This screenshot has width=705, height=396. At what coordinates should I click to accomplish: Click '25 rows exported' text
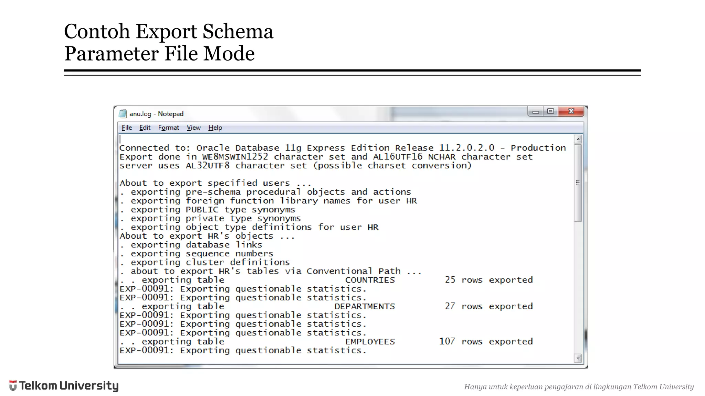pyautogui.click(x=489, y=280)
